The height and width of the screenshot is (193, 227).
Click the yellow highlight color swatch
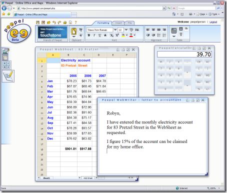point(123,35)
